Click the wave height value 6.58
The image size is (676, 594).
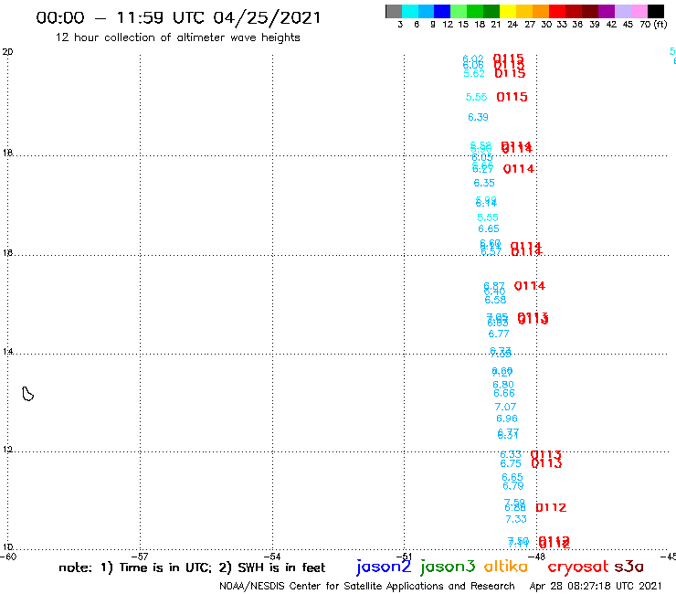495,300
